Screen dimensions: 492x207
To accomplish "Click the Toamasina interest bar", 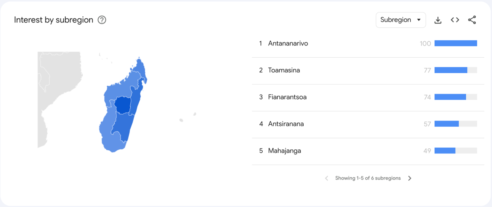I will 451,70.
